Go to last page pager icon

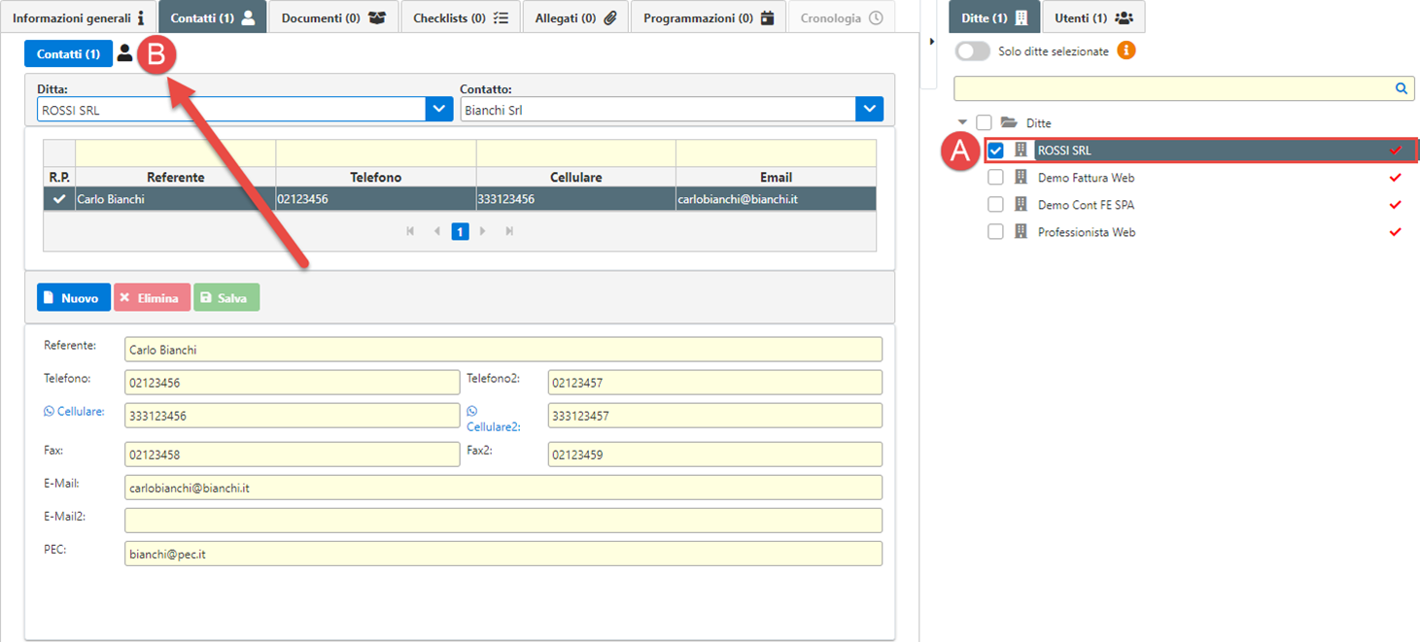(x=509, y=231)
